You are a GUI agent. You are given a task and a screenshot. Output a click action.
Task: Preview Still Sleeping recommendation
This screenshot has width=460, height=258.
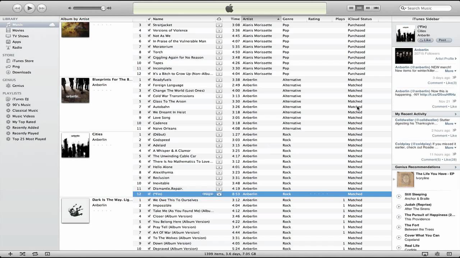tap(399, 196)
